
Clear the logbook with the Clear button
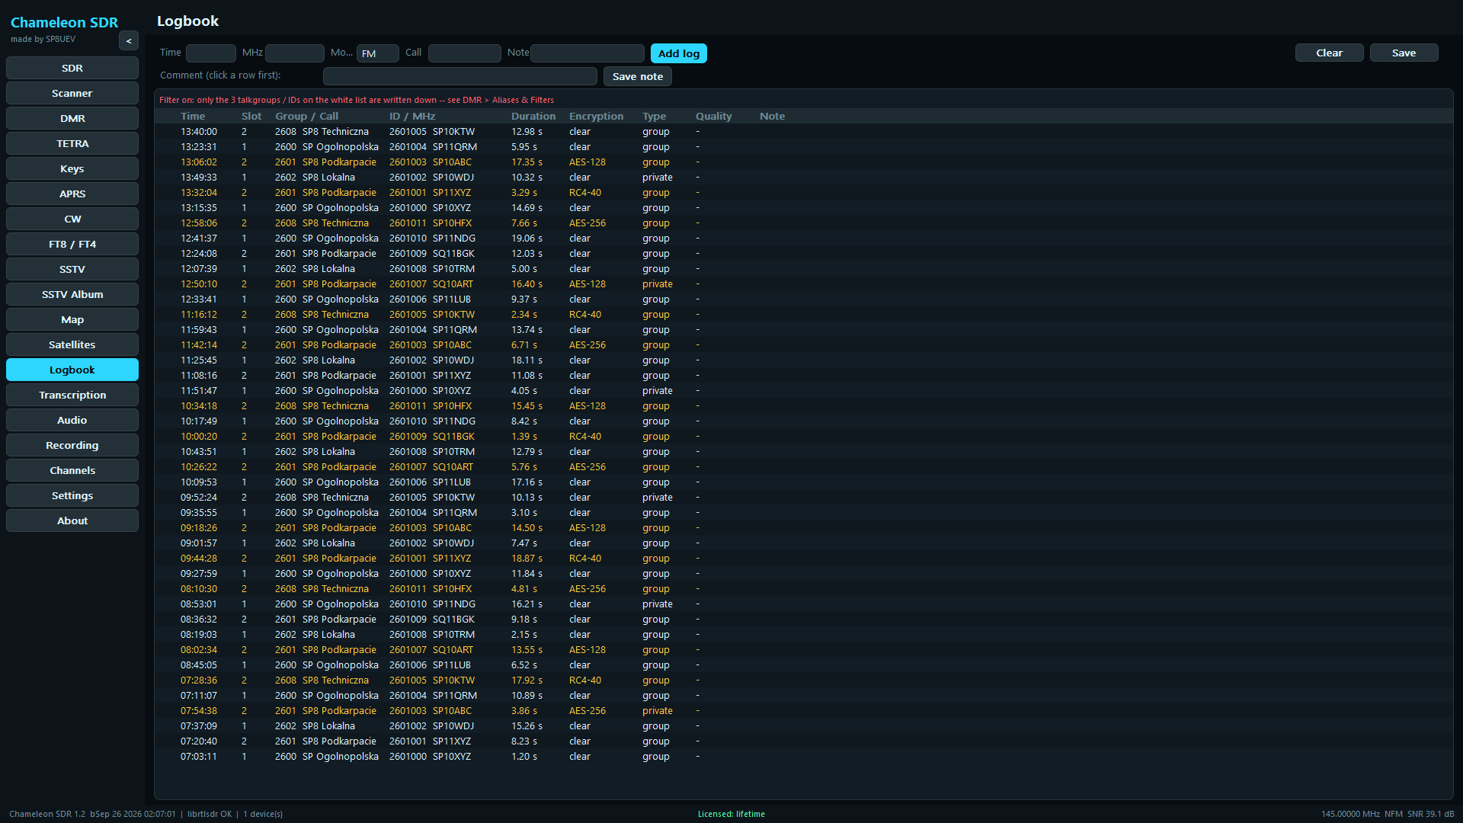[1330, 53]
